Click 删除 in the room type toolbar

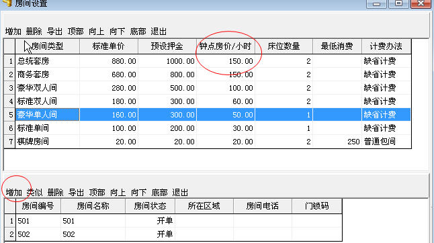(x=34, y=32)
